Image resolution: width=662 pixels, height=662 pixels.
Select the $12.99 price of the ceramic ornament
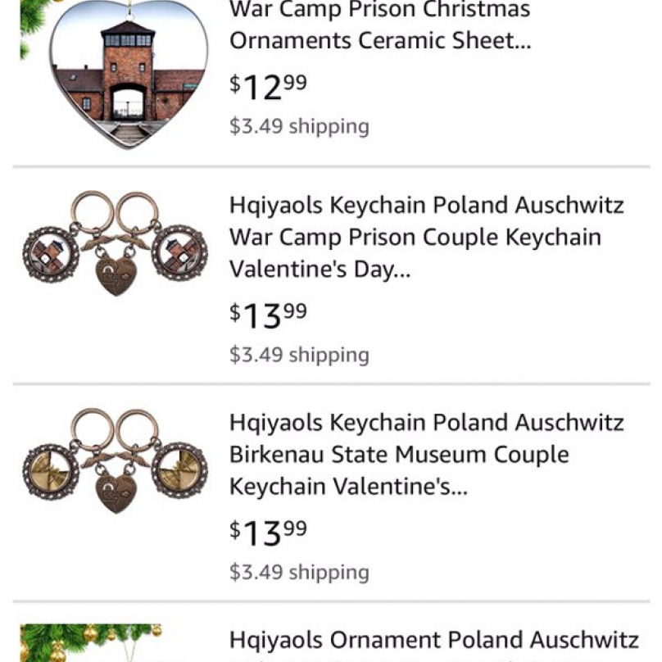(x=268, y=87)
